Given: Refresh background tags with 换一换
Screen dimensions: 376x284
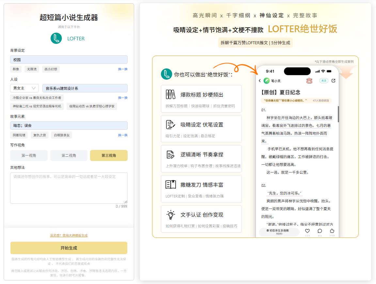Looking at the screenshot, I should pyautogui.click(x=123, y=69).
